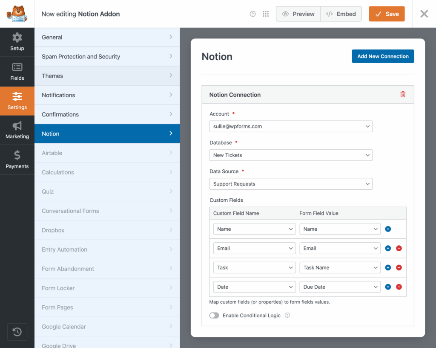Click the WPForms bear mascot logo
The image size is (436, 348).
(x=17, y=14)
